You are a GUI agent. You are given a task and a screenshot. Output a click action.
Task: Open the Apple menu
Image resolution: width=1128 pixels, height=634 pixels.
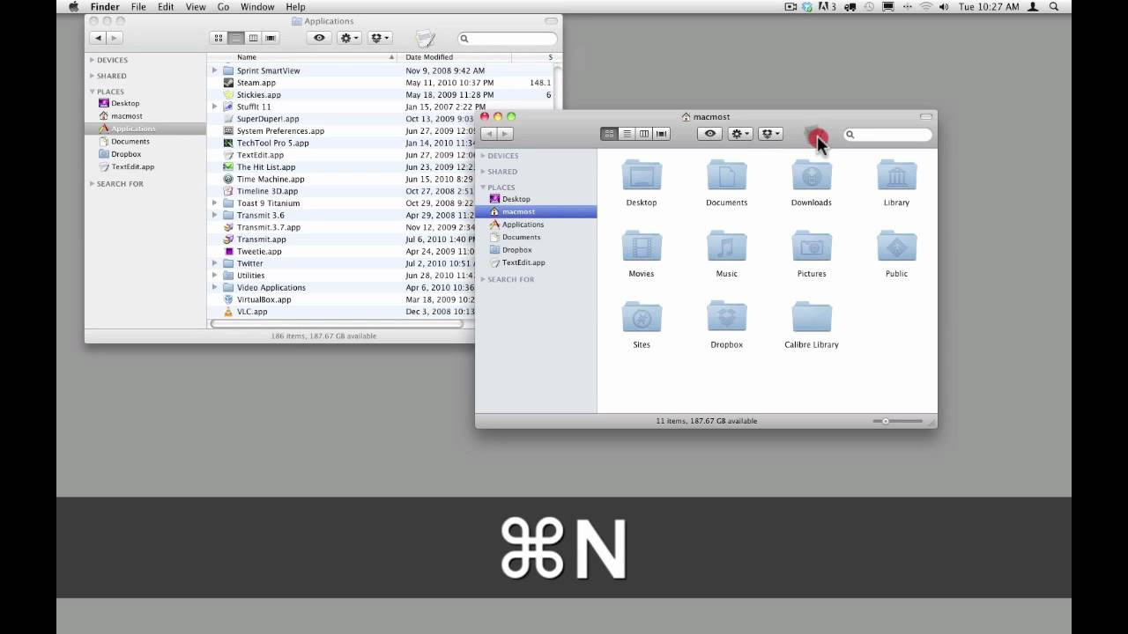tap(74, 7)
